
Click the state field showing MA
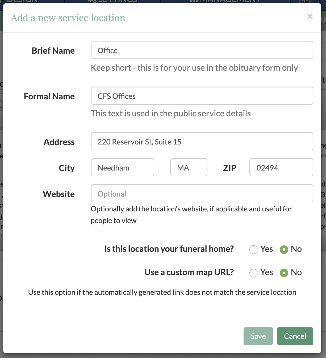[x=189, y=168]
